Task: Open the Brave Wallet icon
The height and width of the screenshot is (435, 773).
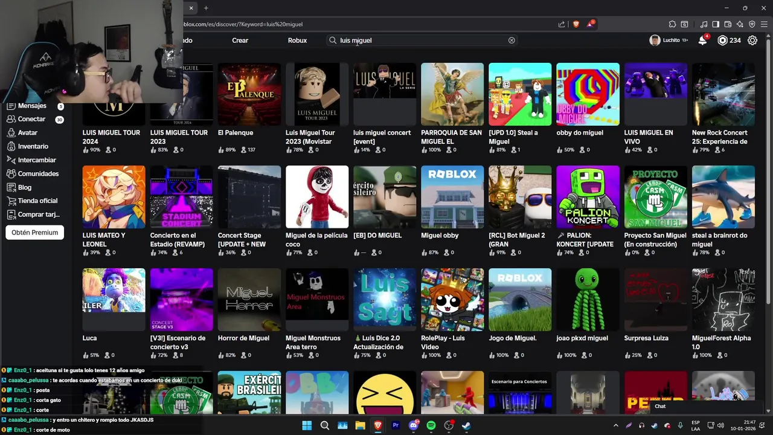Action: point(728,24)
